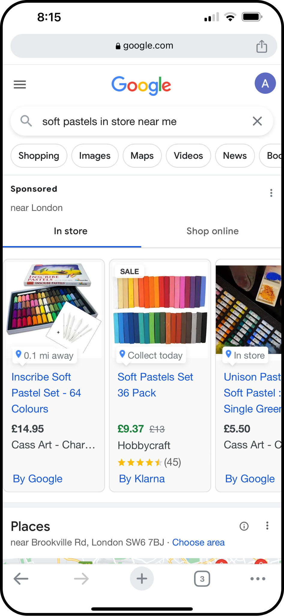Tap the Maps filter chip

point(142,156)
